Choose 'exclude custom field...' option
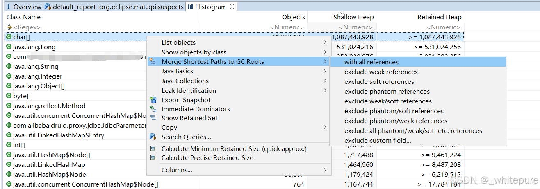Screen dimensions: 540x189 pyautogui.click(x=378, y=140)
